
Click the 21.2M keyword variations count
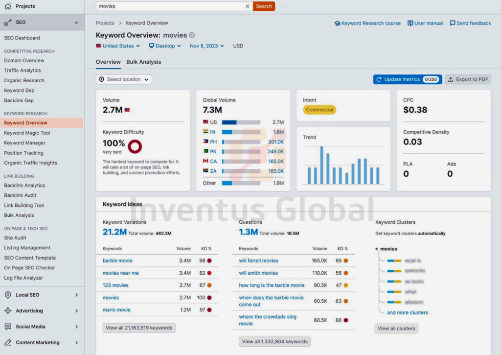pos(114,232)
